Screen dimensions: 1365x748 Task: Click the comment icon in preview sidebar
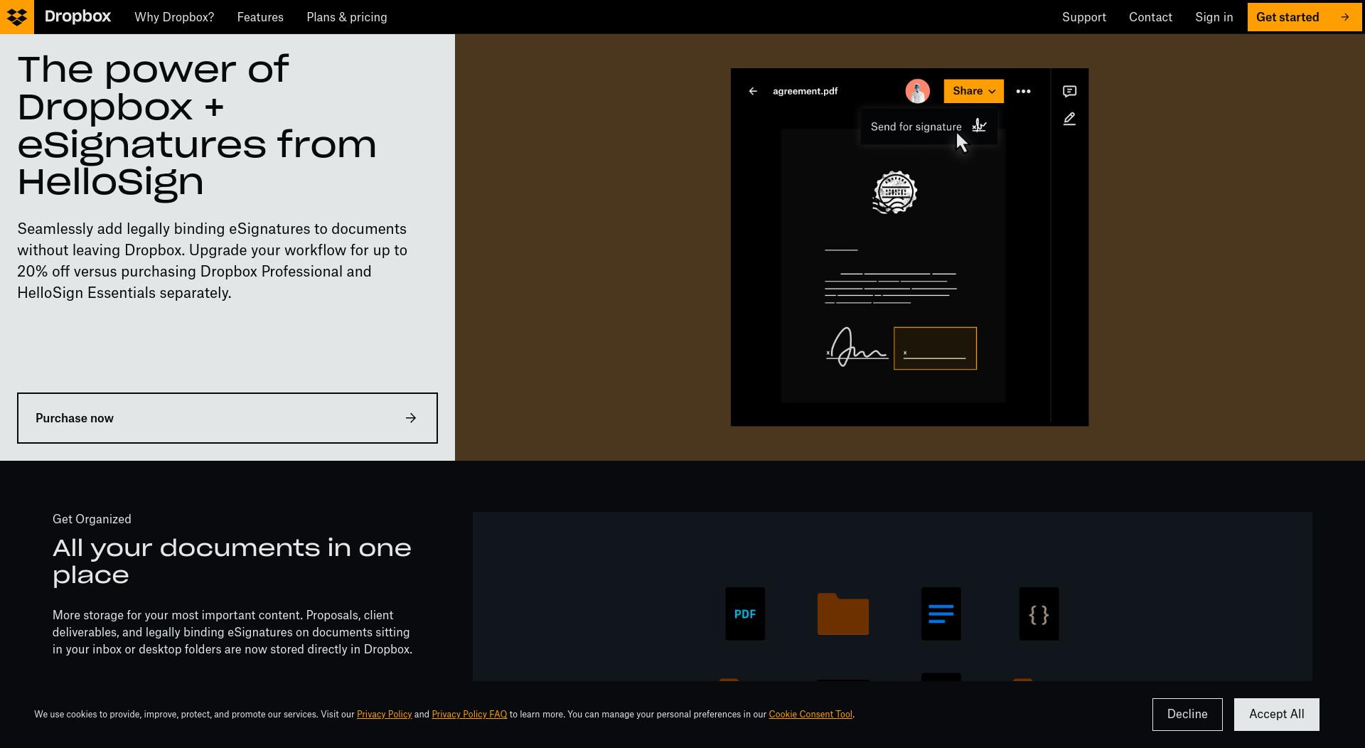1070,91
